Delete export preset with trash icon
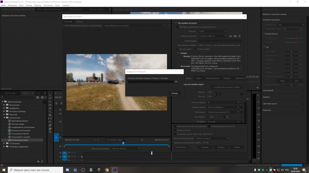The width and height of the screenshot is (309, 173). [239, 36]
